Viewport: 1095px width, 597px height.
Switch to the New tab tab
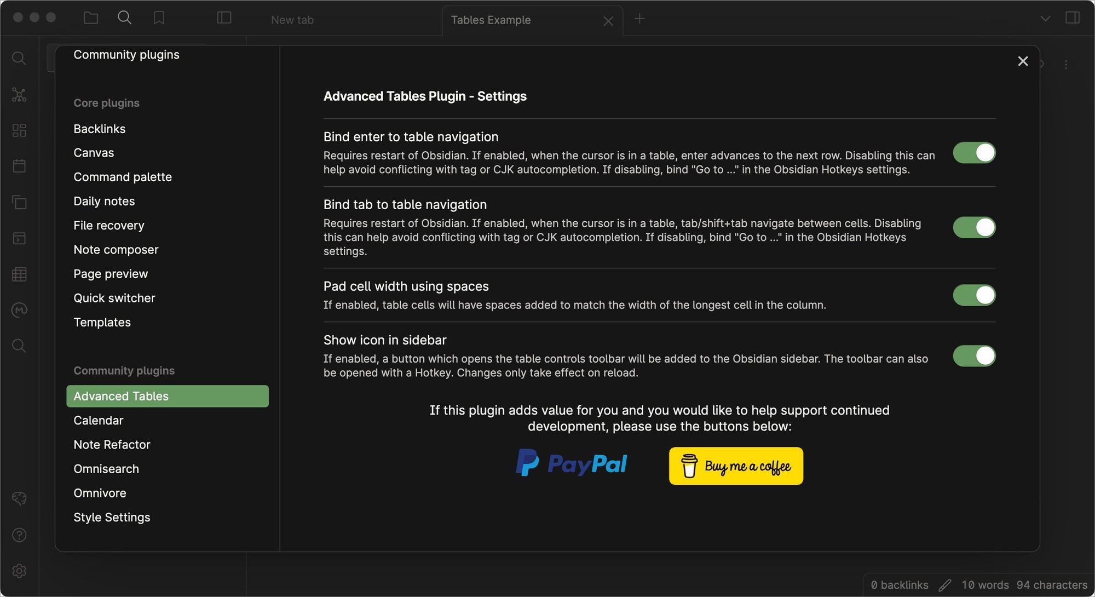pyautogui.click(x=292, y=20)
